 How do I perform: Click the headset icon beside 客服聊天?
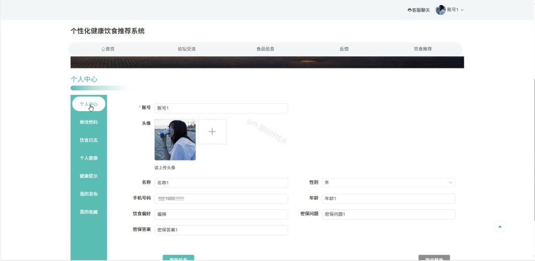pyautogui.click(x=410, y=10)
